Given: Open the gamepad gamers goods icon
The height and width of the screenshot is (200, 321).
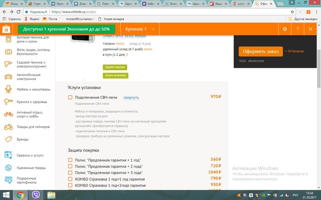Looking at the screenshot, I should point(8,127).
